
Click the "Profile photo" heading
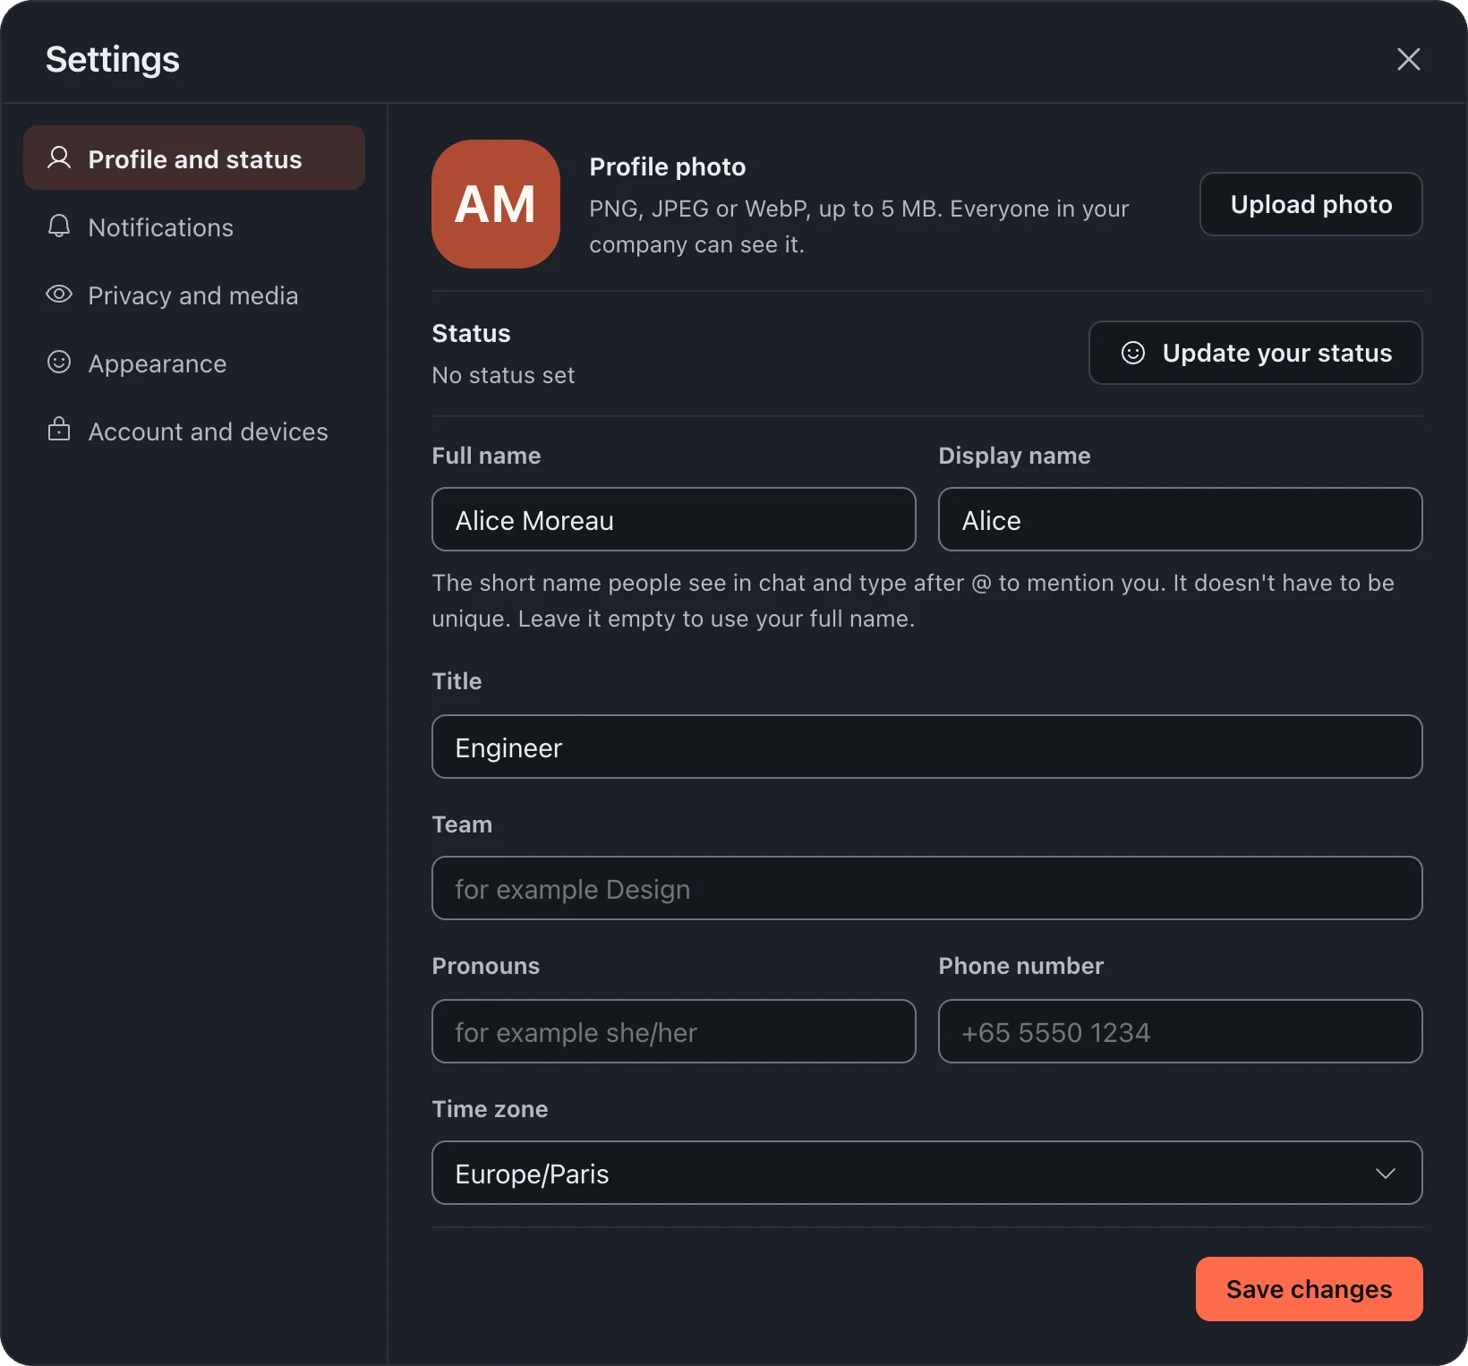pos(667,166)
